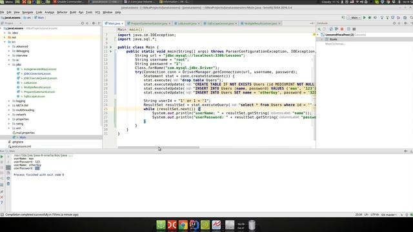Click Git master branch in status bar
Viewport: 413px width, 232px height.
388,215
